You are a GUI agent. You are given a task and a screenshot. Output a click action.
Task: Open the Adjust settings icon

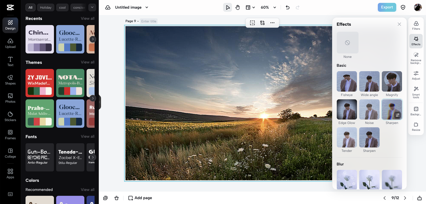point(416,75)
